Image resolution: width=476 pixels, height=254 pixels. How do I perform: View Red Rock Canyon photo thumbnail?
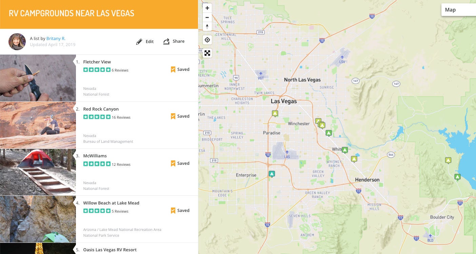(38, 125)
